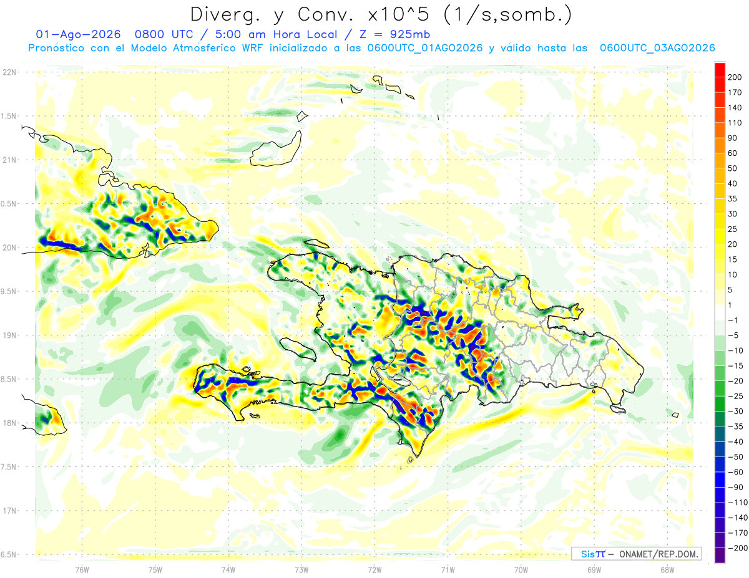Click the positive '140' colorbar value
This screenshot has width=749, height=578.
tap(735, 108)
